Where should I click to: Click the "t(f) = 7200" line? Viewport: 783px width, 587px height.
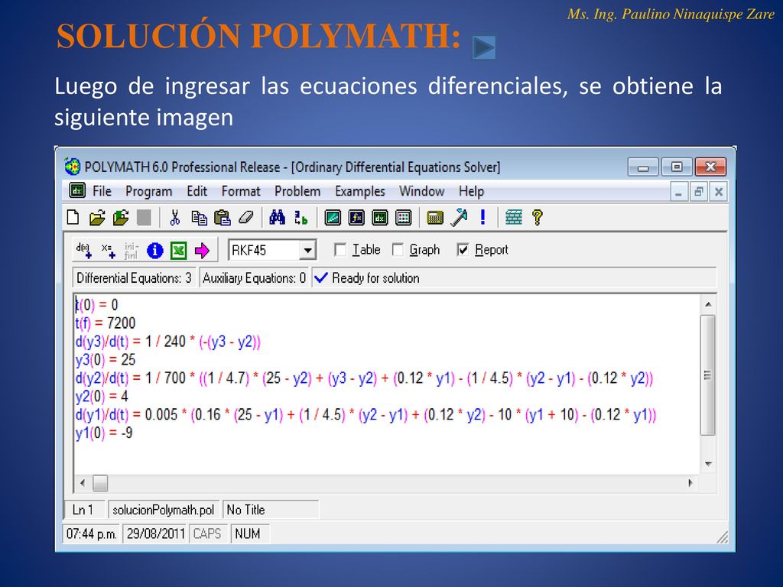[x=106, y=323]
